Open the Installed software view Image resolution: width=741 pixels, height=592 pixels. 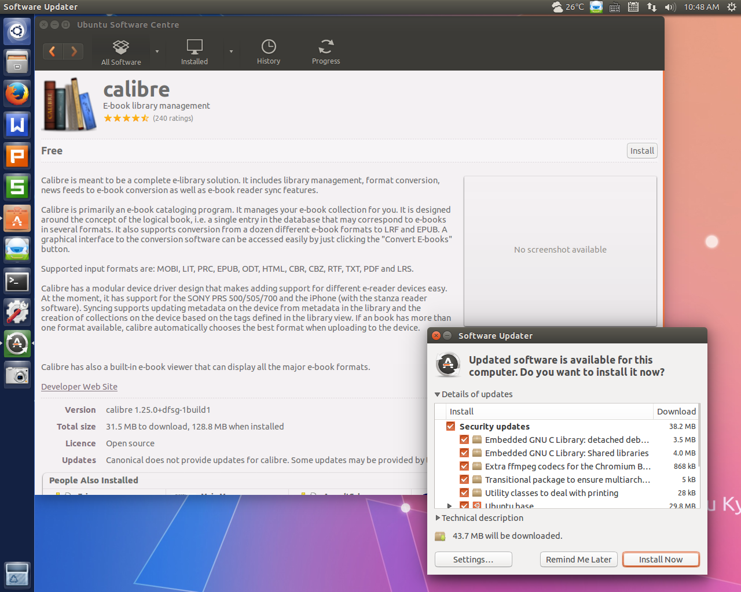point(195,53)
